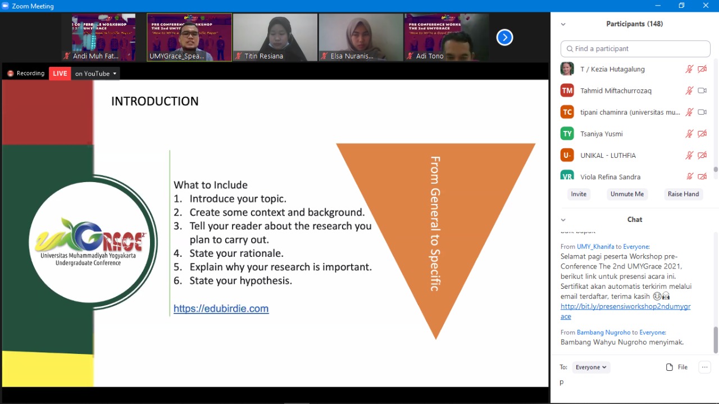
Task: Click the muted mic icon for Kezia Hutagalung
Action: click(689, 69)
